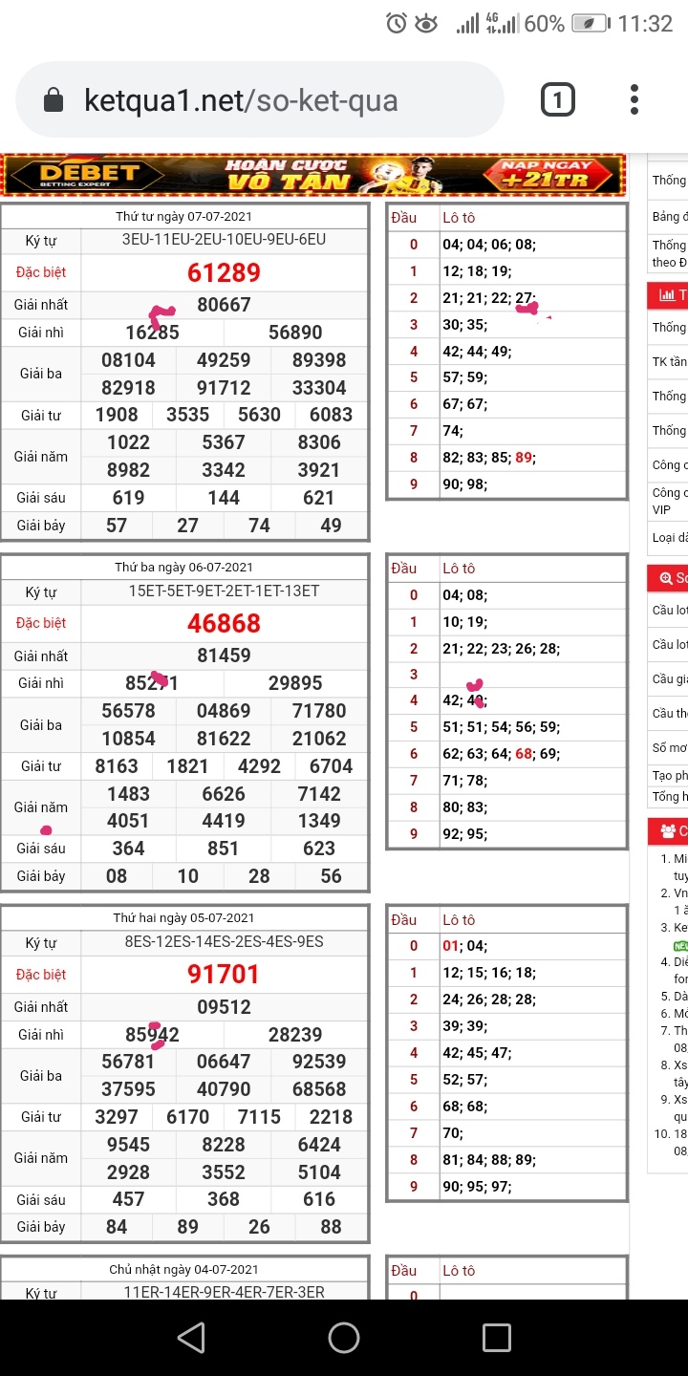The image size is (688, 1376).
Task: Tap the magnifier icon in red sidebar header
Action: 666,578
